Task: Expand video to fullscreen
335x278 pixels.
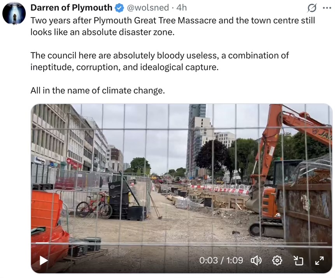Action: tap(319, 260)
